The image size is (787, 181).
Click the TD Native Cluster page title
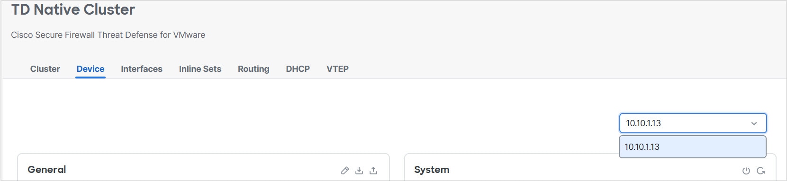coord(73,9)
